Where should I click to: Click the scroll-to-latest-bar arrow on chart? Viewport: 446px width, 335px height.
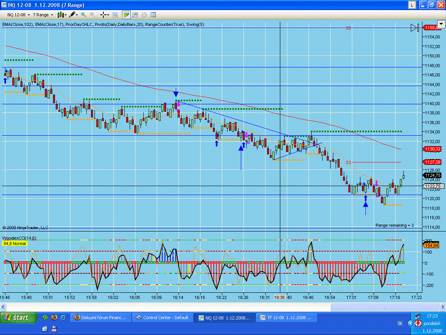coord(414,28)
